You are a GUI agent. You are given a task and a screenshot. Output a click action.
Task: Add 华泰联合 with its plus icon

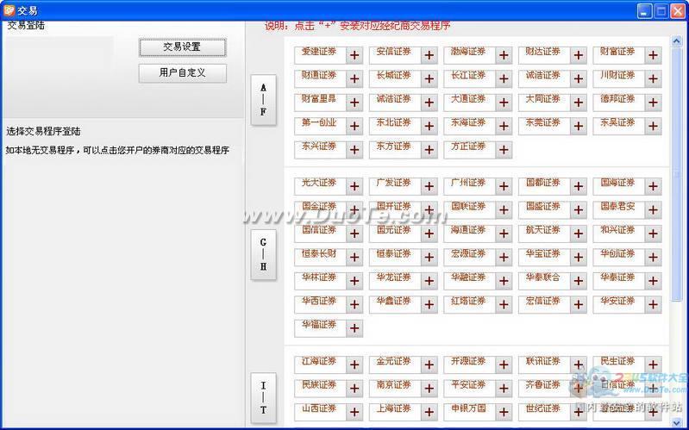pyautogui.click(x=579, y=282)
